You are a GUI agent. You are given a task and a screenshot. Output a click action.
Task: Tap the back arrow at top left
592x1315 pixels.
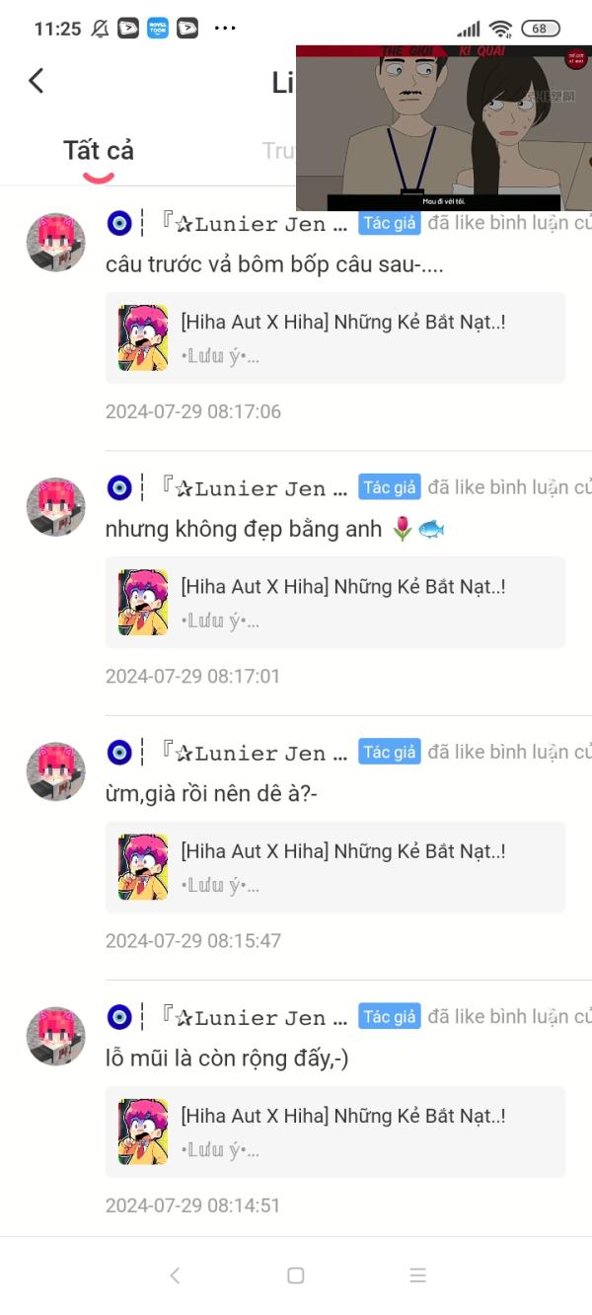click(x=37, y=81)
